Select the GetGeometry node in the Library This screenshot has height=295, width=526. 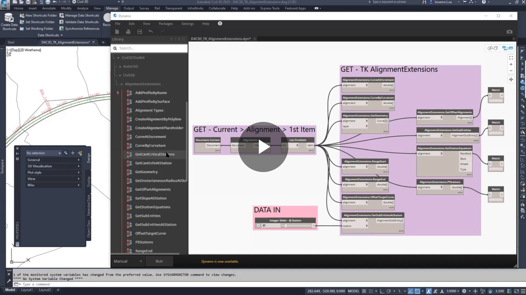click(x=146, y=172)
